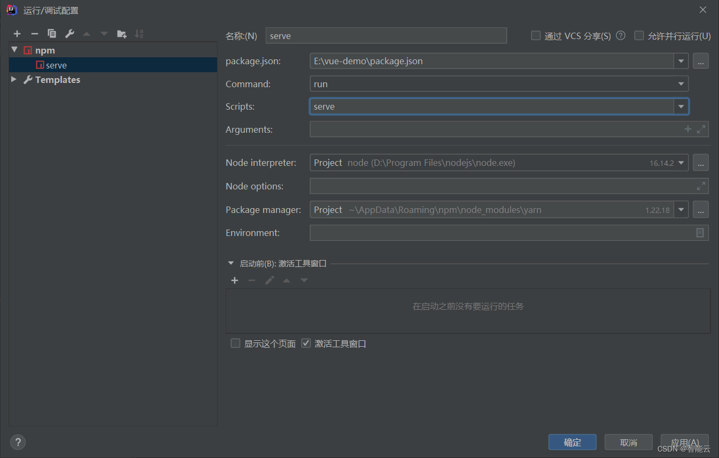The image size is (719, 458).
Task: Click the Arguments input field
Action: click(509, 129)
